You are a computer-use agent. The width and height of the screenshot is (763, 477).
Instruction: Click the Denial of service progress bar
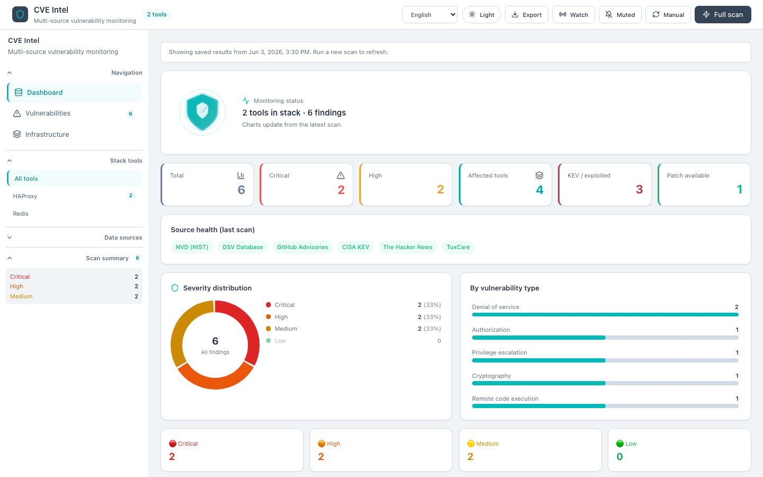(x=605, y=315)
